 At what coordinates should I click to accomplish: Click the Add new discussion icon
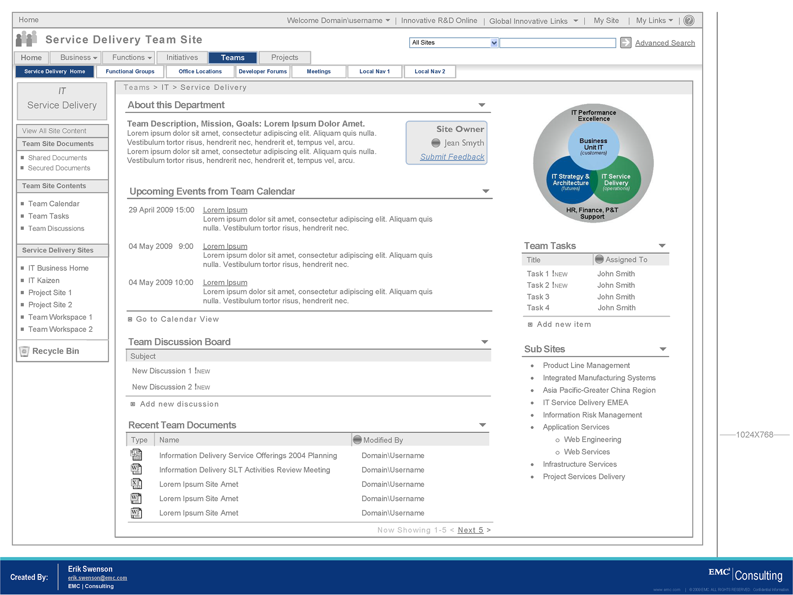[x=133, y=404]
